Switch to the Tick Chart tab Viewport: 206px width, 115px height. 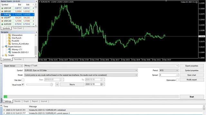(17, 28)
